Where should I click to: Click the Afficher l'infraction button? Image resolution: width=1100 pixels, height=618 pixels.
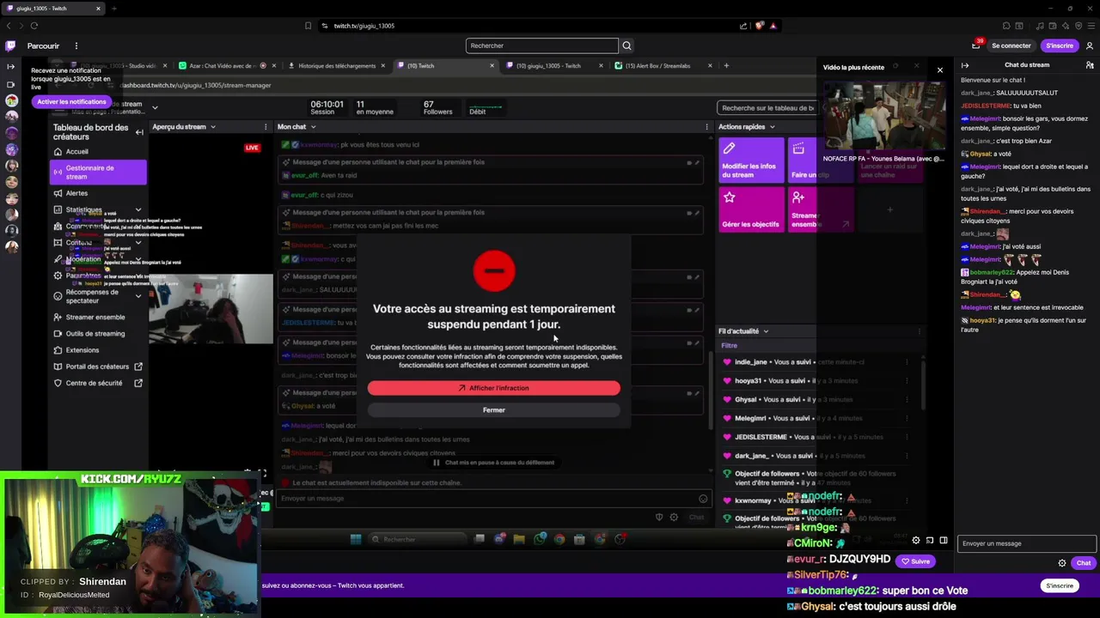coord(493,388)
